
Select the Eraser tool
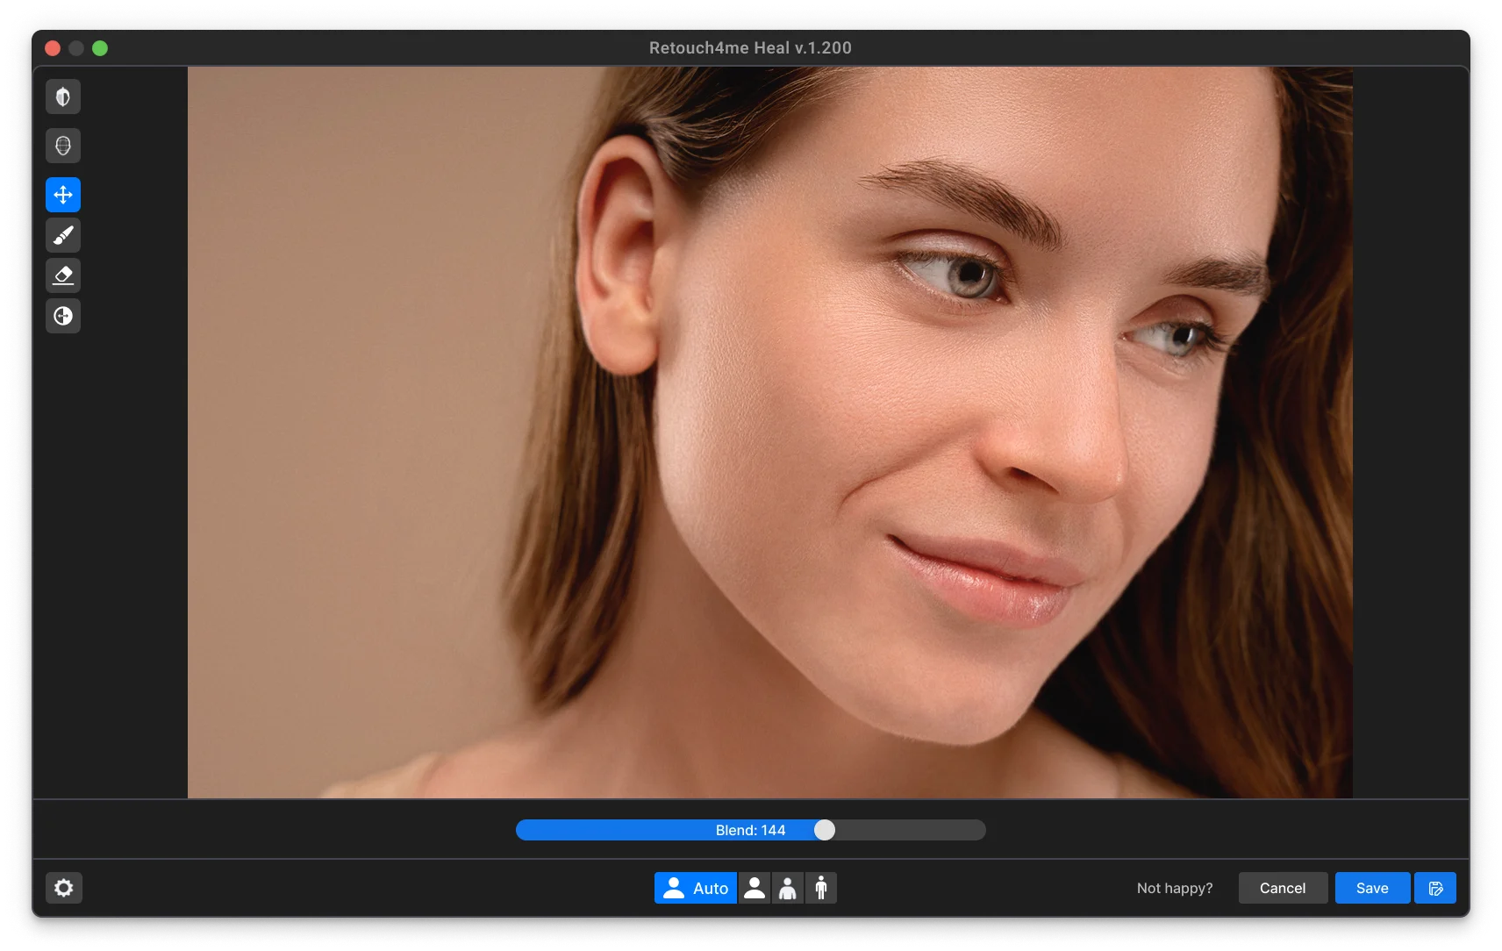click(x=62, y=275)
